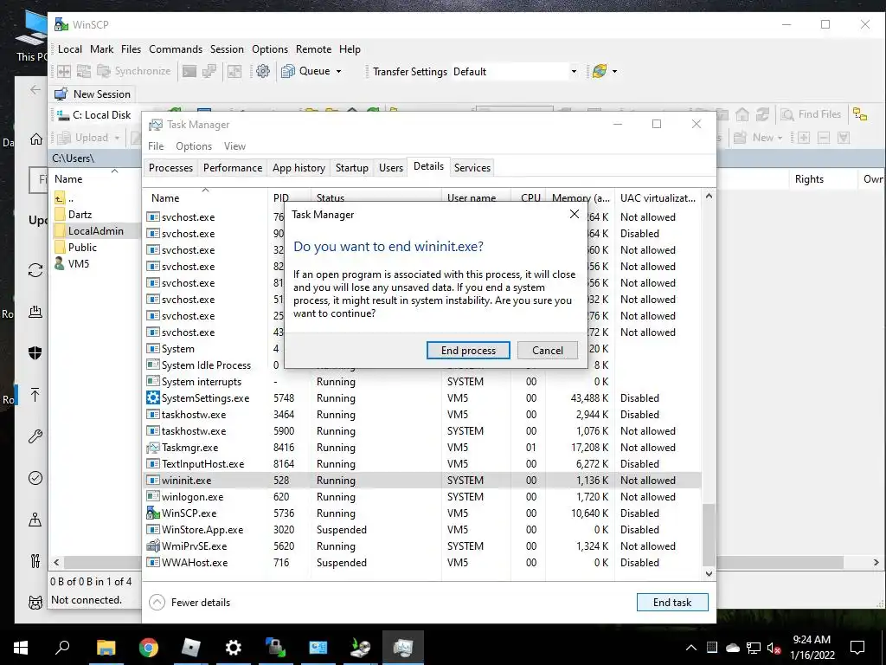Click the Synchronize toolbar button
886x665 pixels.
[x=134, y=71]
